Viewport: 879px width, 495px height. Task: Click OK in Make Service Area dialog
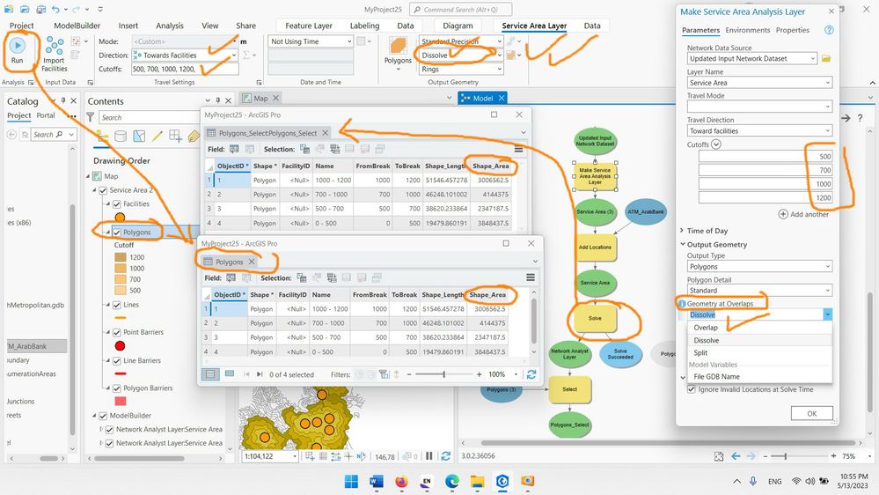pyautogui.click(x=812, y=414)
